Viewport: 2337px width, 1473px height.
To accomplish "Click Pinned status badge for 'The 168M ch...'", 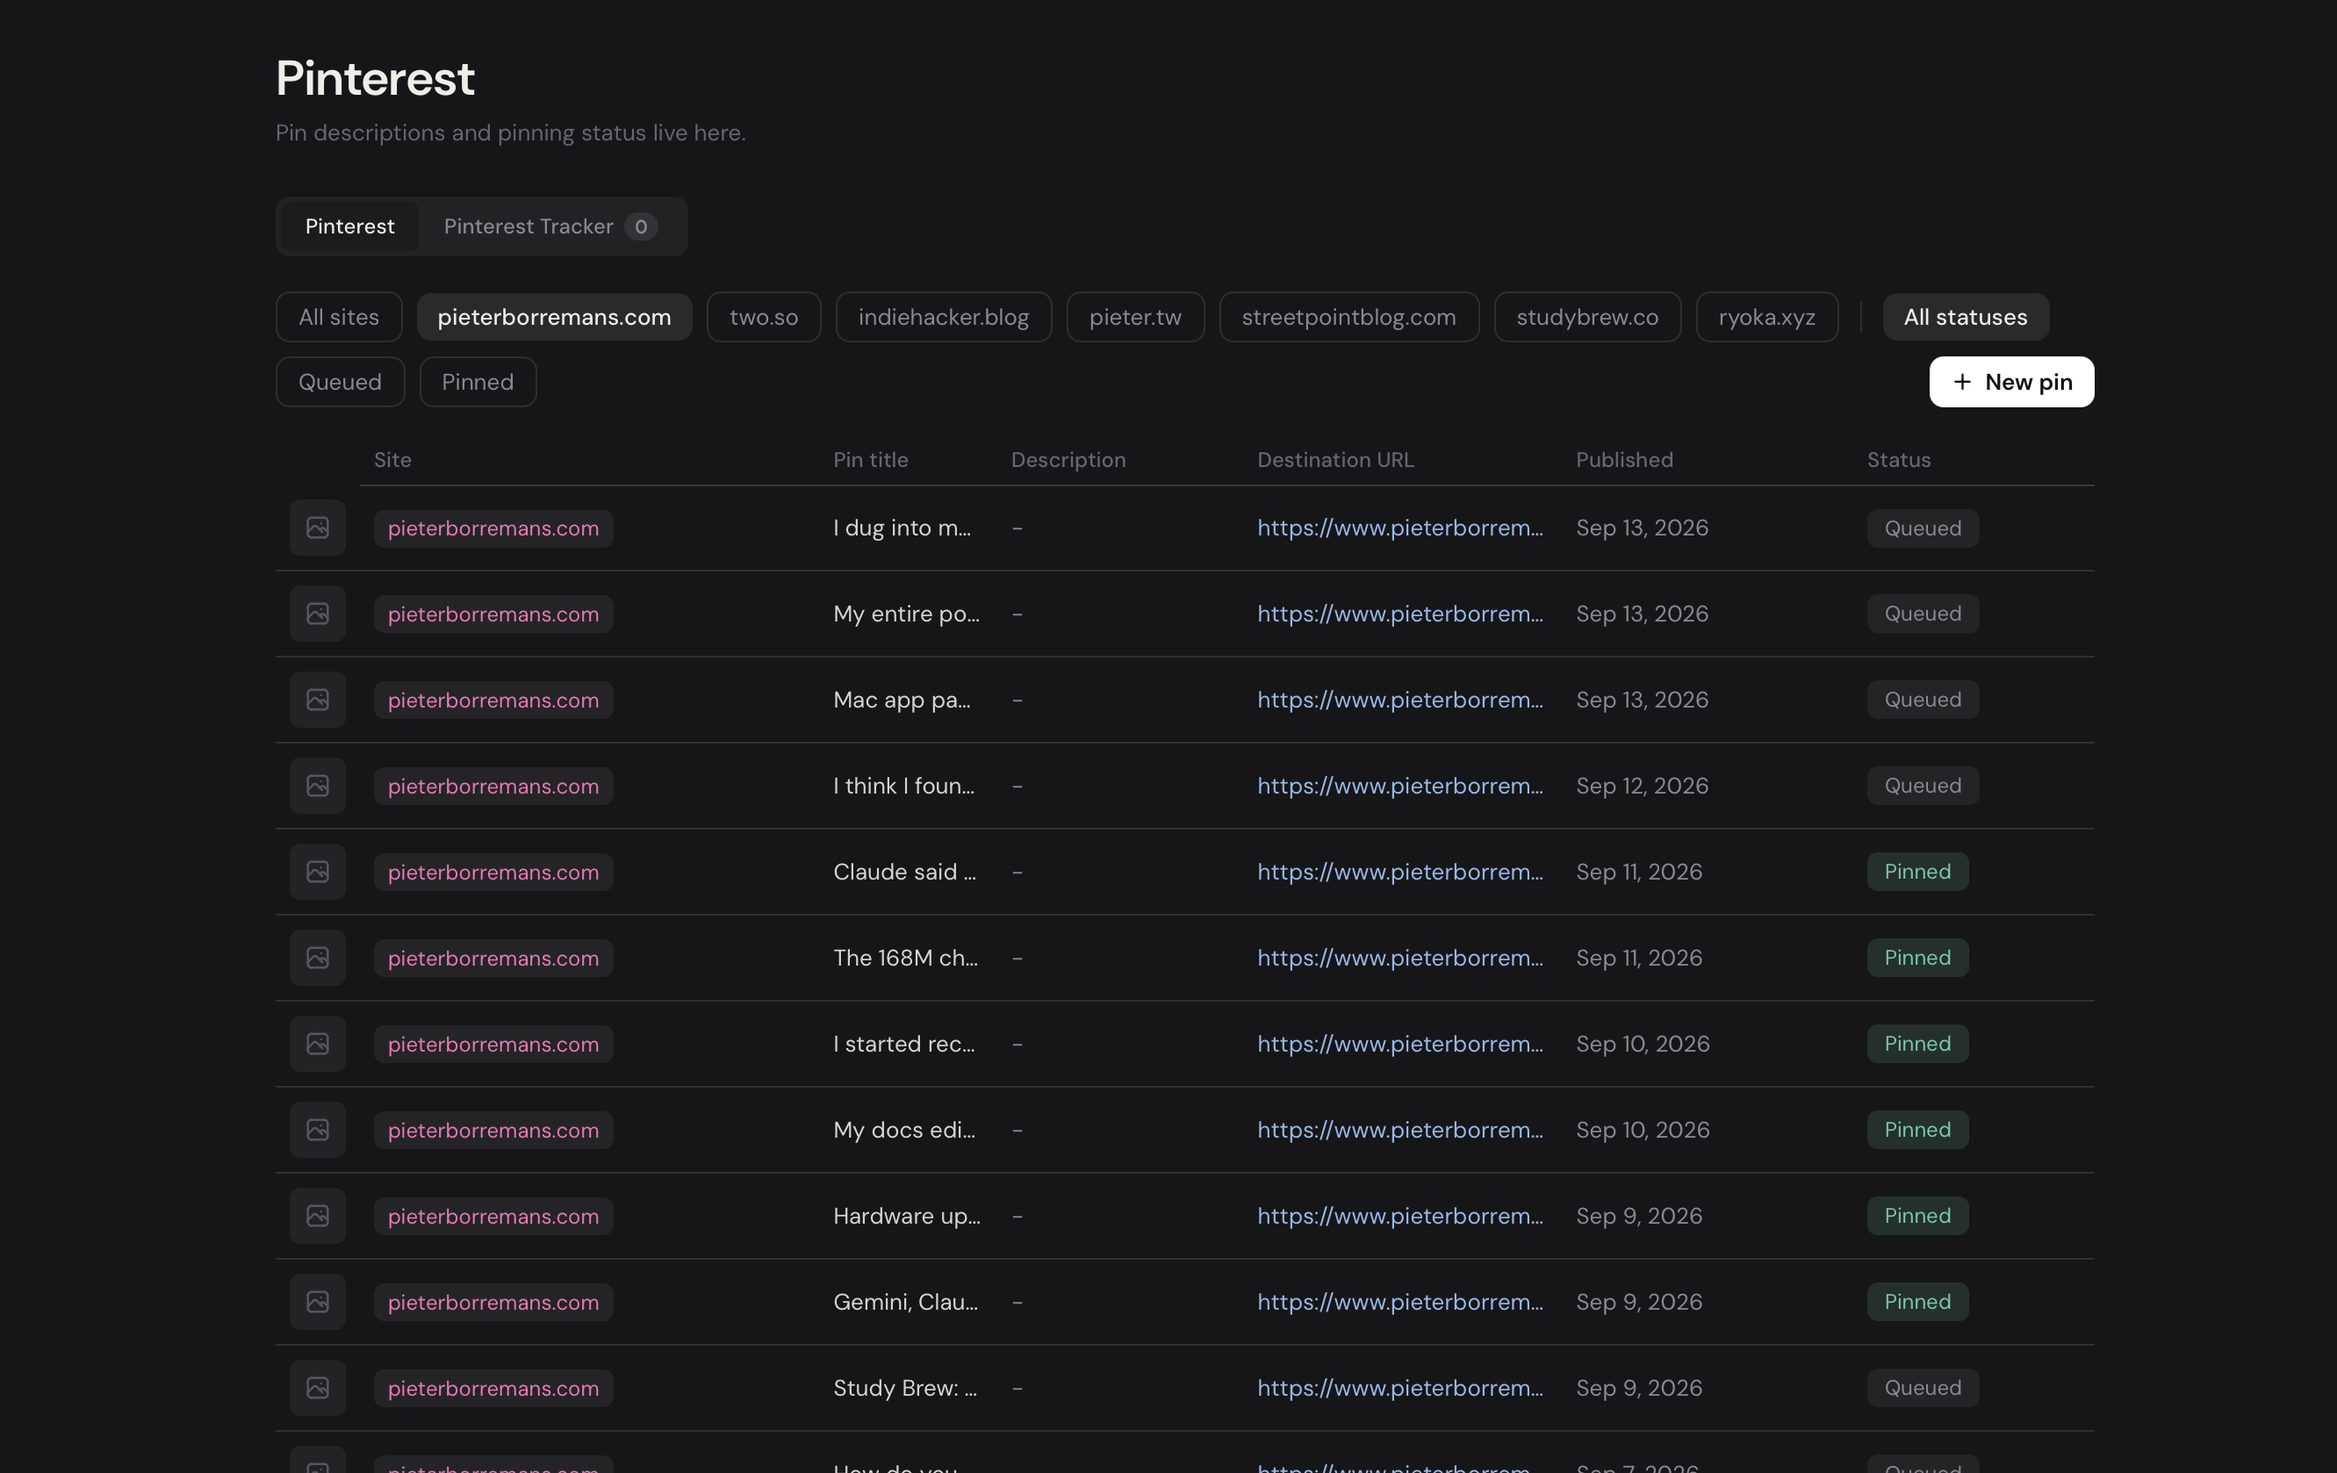I will coord(1916,958).
